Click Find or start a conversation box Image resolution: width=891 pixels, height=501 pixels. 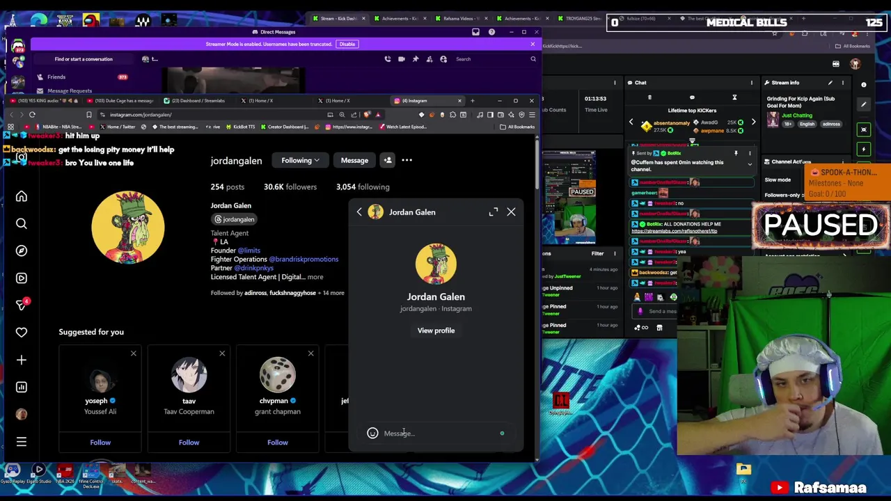84,59
